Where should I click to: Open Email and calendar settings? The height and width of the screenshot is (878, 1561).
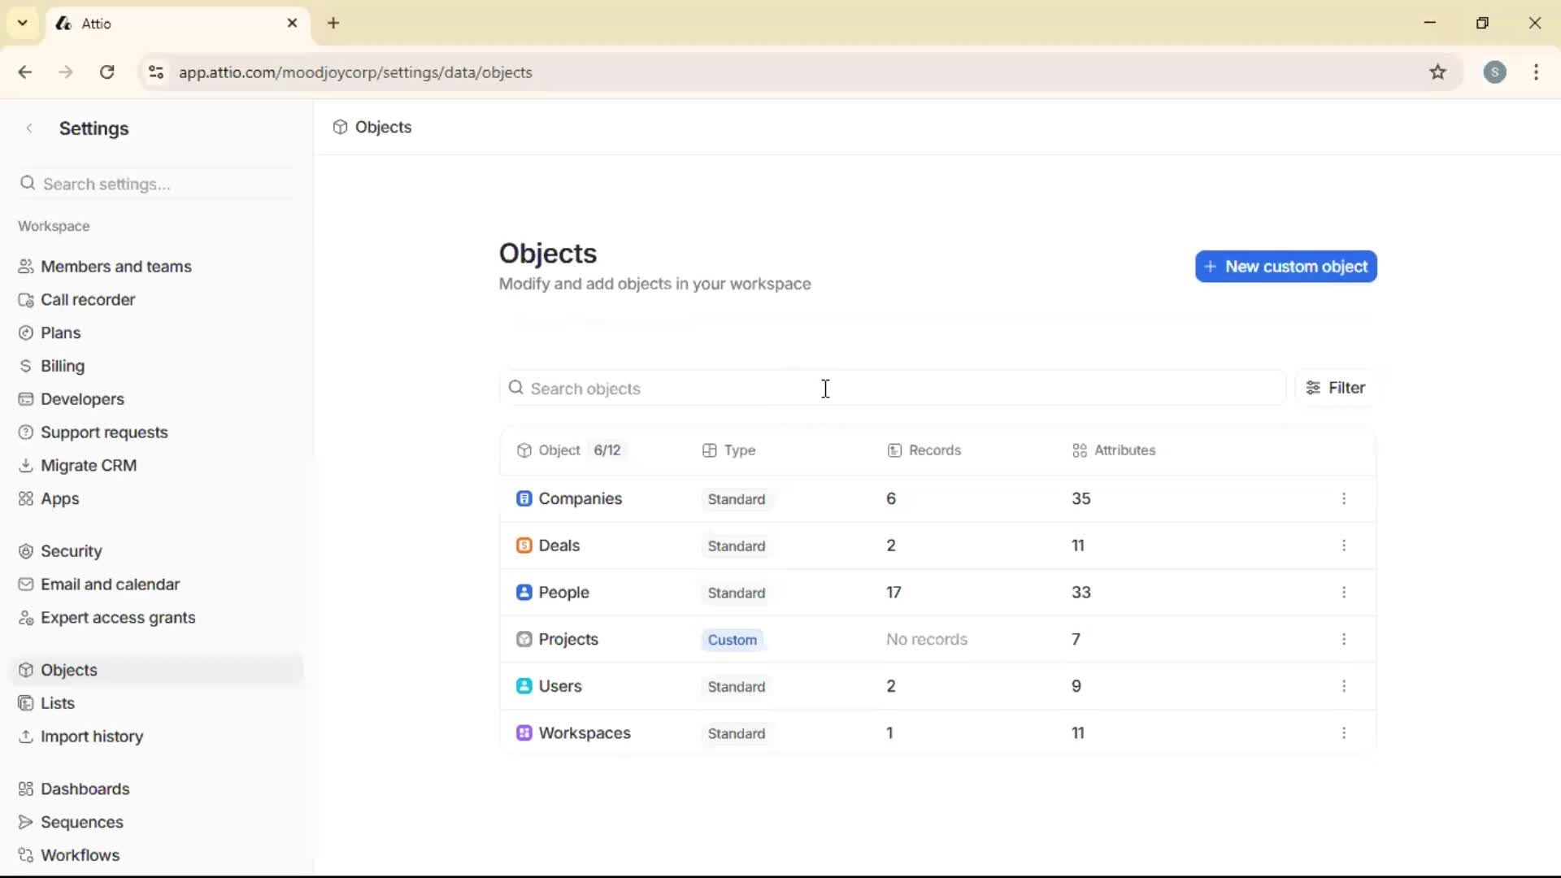110,584
